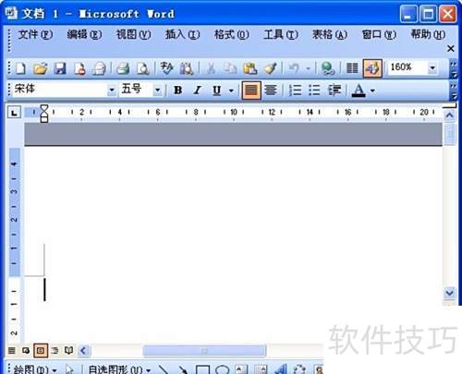Insert hyperlink with globe icon

click(328, 68)
